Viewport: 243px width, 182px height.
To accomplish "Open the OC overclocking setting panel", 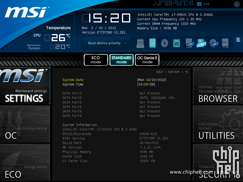I will pos(25,124).
